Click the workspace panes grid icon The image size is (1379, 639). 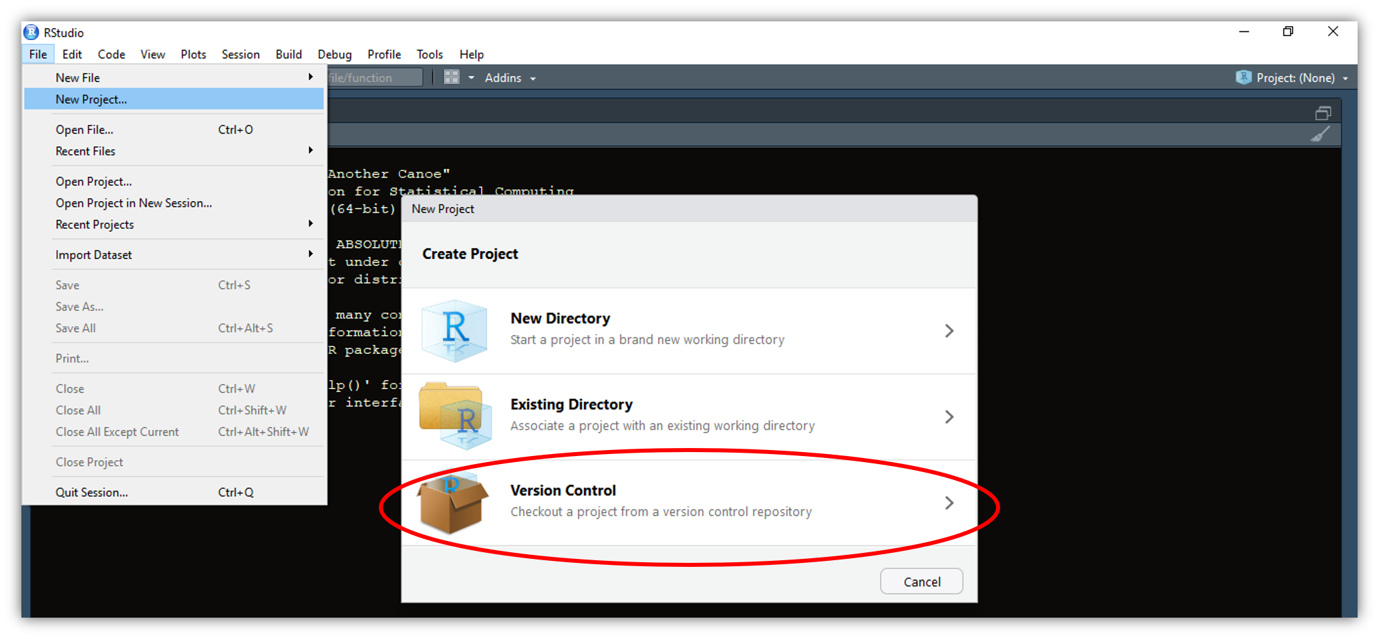click(x=452, y=77)
